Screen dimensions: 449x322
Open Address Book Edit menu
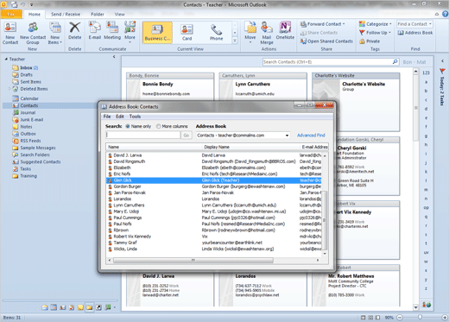click(x=120, y=117)
